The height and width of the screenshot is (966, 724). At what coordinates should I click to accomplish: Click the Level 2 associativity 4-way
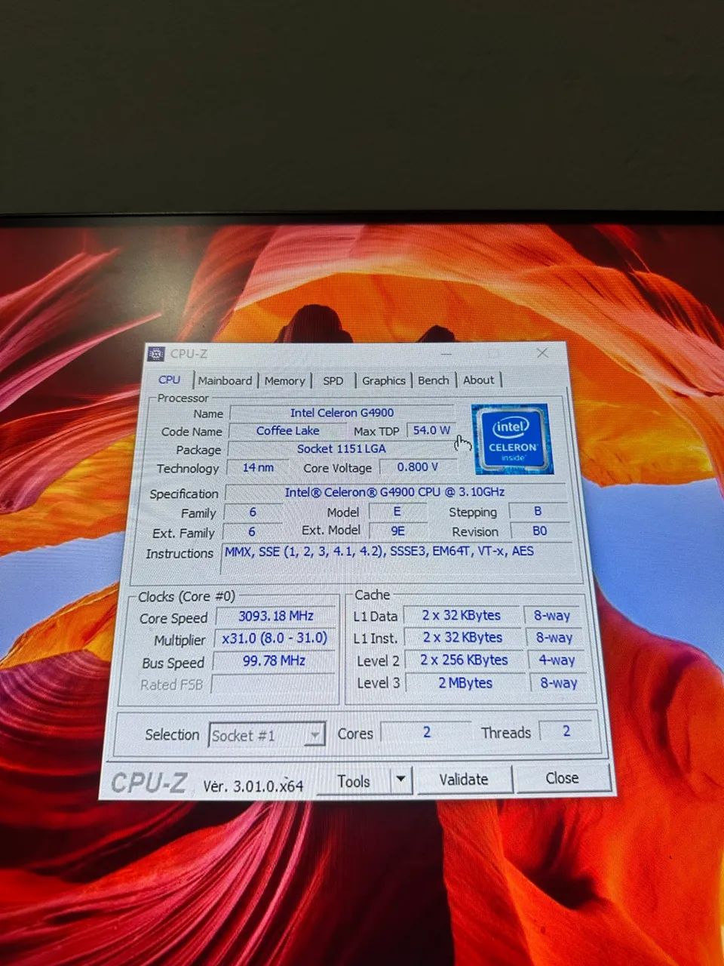pyautogui.click(x=557, y=660)
